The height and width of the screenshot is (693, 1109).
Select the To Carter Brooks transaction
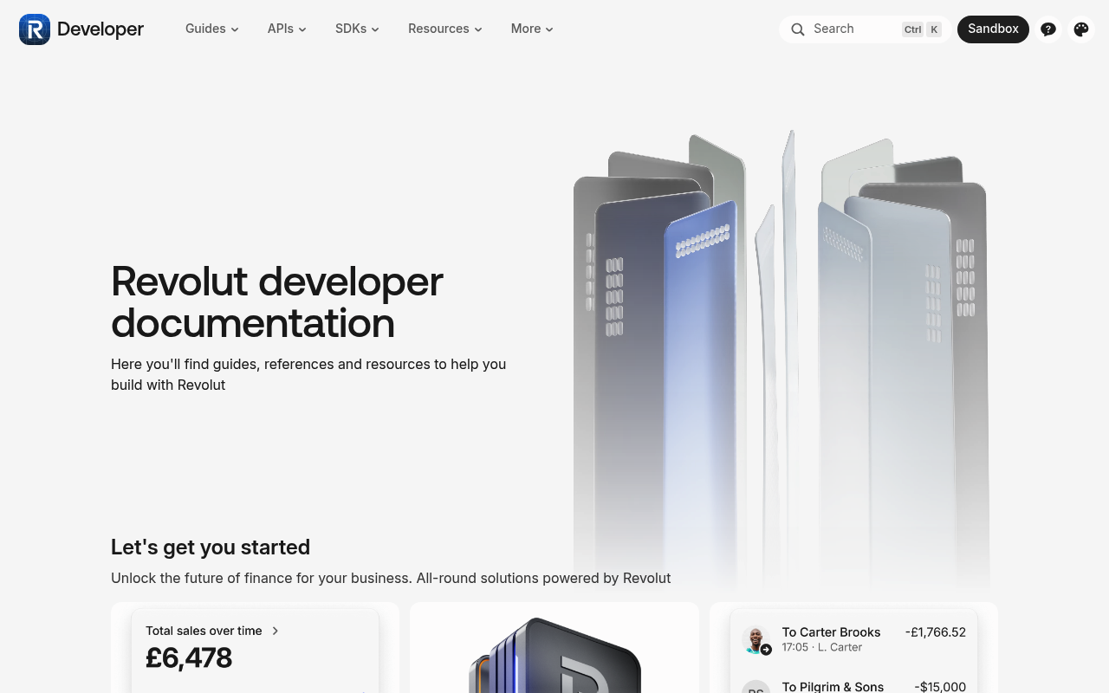coord(853,639)
